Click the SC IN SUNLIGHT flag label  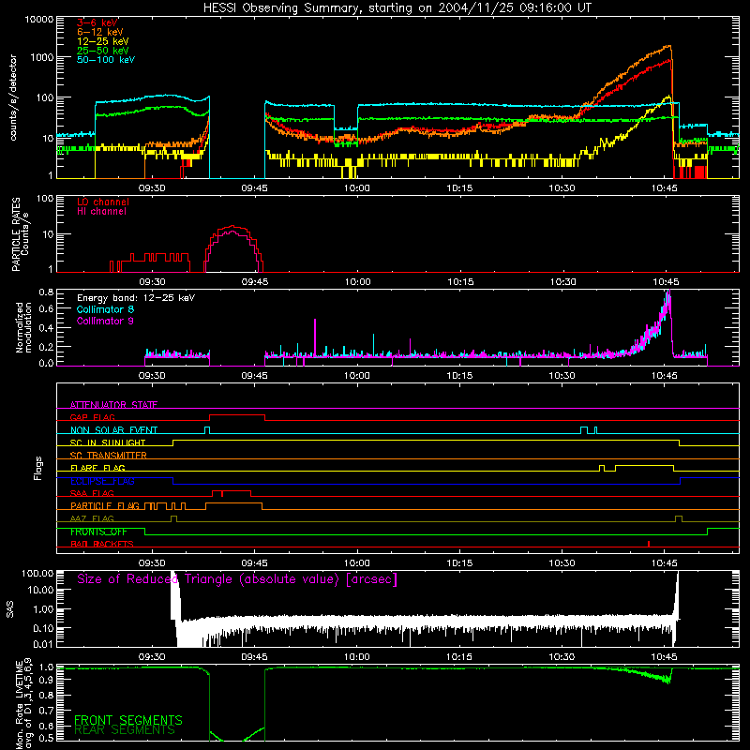coord(108,442)
